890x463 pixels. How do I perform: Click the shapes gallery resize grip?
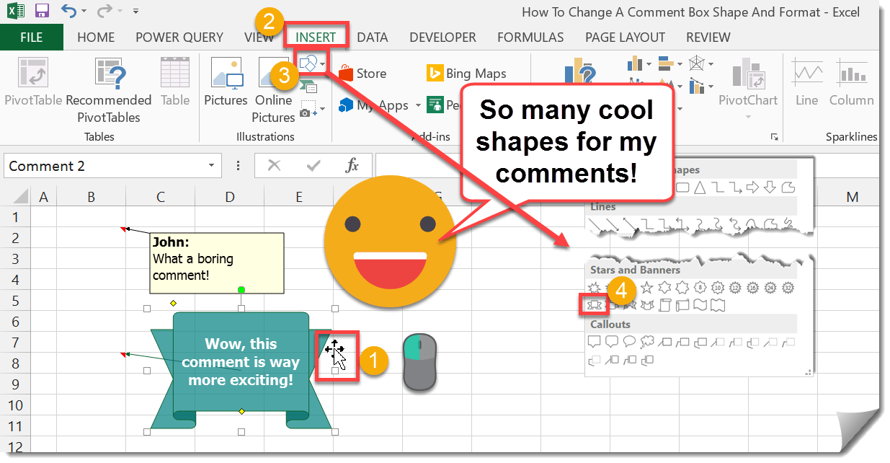809,372
